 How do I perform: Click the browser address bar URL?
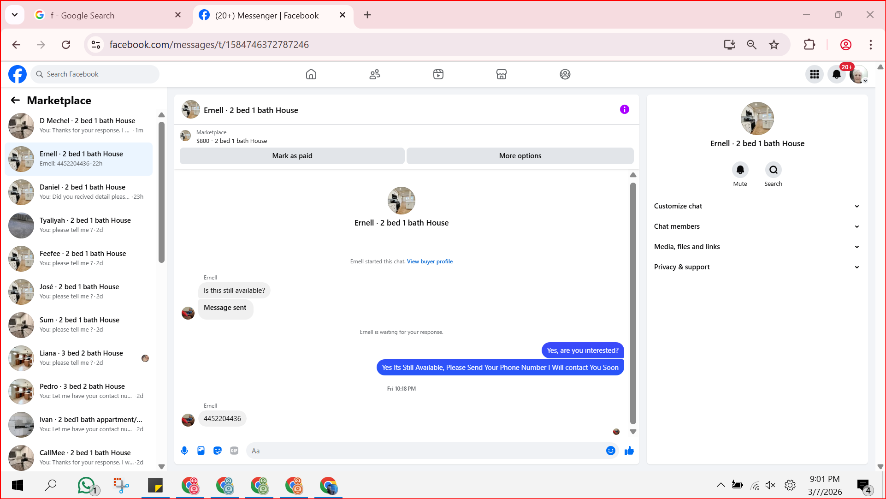(209, 45)
